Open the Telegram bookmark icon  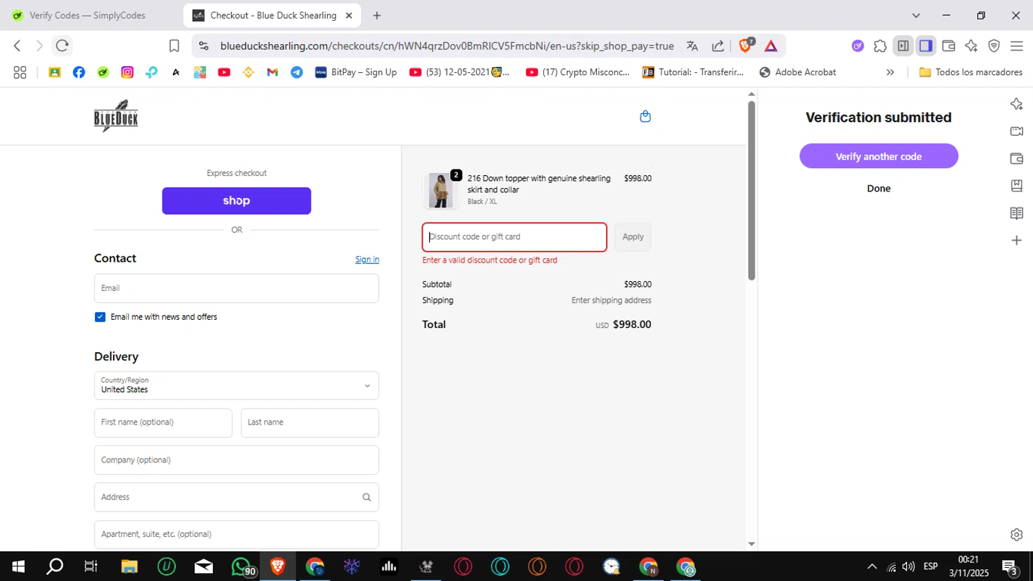coord(297,72)
